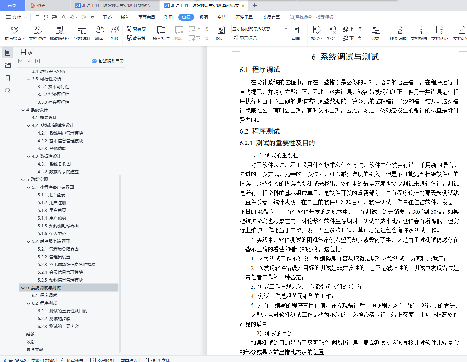467x362 pixels.
Task: Click the print preview icon
Action: (x=63, y=17)
